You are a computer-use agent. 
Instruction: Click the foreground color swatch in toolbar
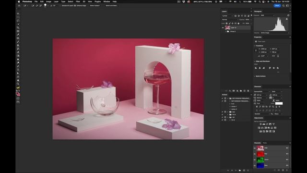(x=17, y=93)
